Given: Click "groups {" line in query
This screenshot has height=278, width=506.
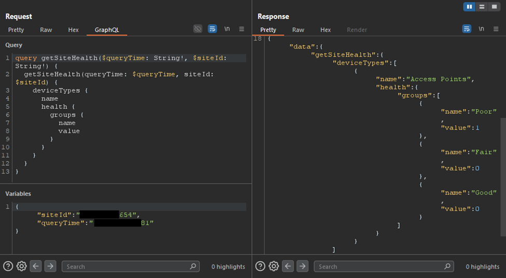Looking at the screenshot, I should click(67, 115).
